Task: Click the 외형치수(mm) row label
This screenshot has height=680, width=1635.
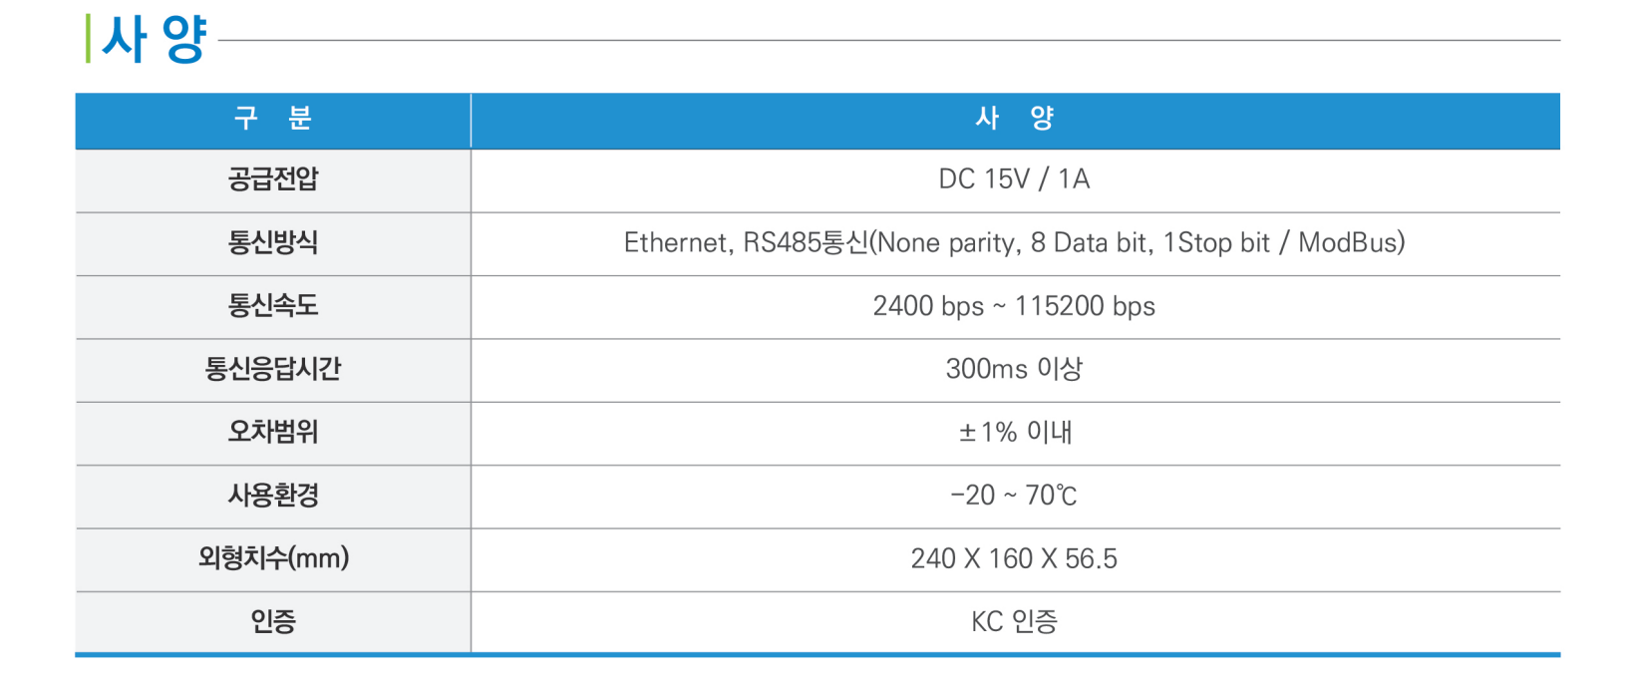Action: [273, 557]
